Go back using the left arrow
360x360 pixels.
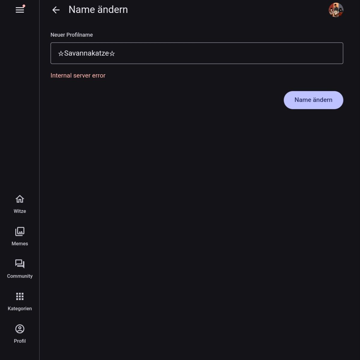pyautogui.click(x=56, y=10)
